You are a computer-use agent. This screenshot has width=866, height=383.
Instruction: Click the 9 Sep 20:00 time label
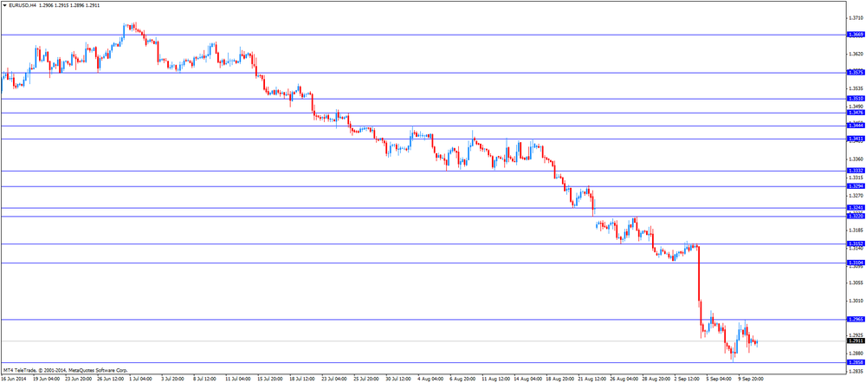[750, 380]
